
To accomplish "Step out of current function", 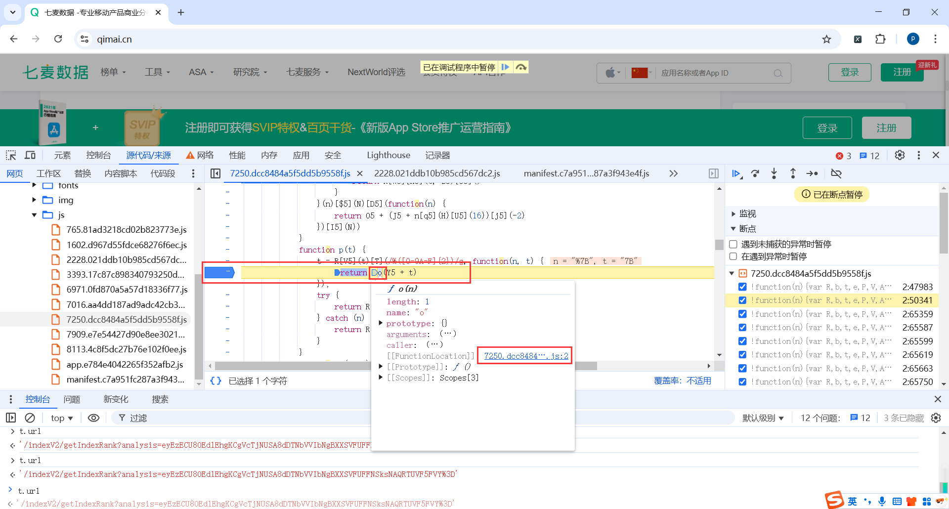I will [793, 173].
